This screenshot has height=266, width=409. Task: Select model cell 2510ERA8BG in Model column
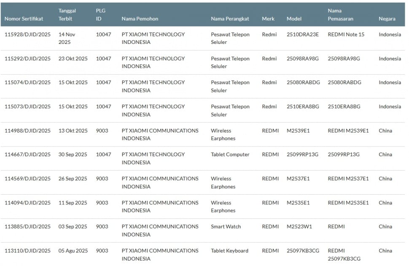[x=302, y=107]
